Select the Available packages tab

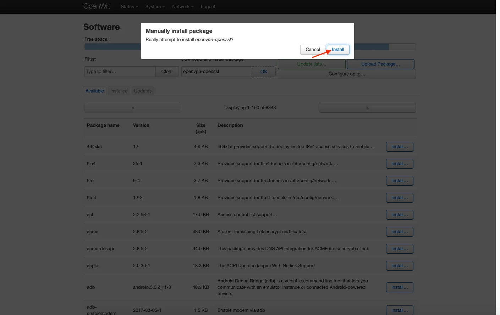[95, 91]
